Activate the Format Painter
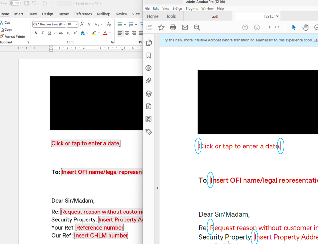318x244 pixels. pos(13,37)
